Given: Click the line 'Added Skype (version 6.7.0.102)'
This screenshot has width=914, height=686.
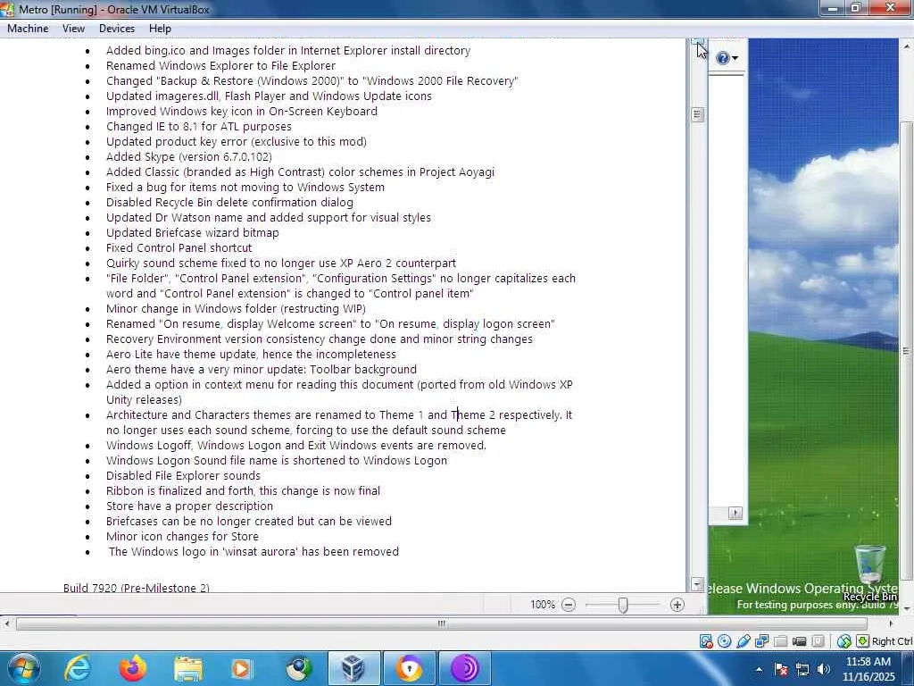Looking at the screenshot, I should pyautogui.click(x=189, y=157).
